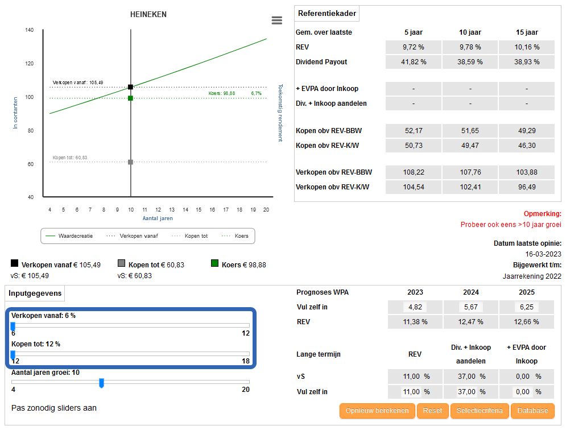Open Selectiecriteria
This screenshot has height=430, width=566.
[x=480, y=411]
